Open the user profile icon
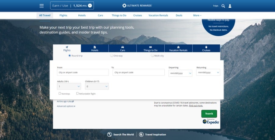The image size is (275, 140). point(230,6)
